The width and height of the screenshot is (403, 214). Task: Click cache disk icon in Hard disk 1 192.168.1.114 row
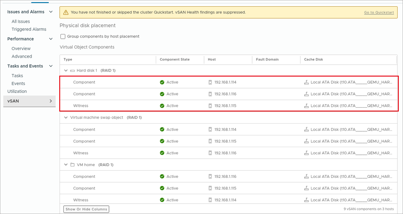point(306,82)
